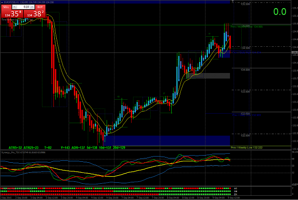Click the H1 trend row label

click(236, 189)
